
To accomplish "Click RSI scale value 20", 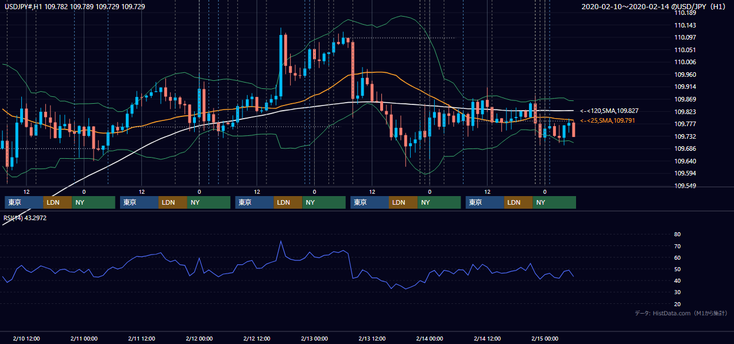I will [x=677, y=304].
